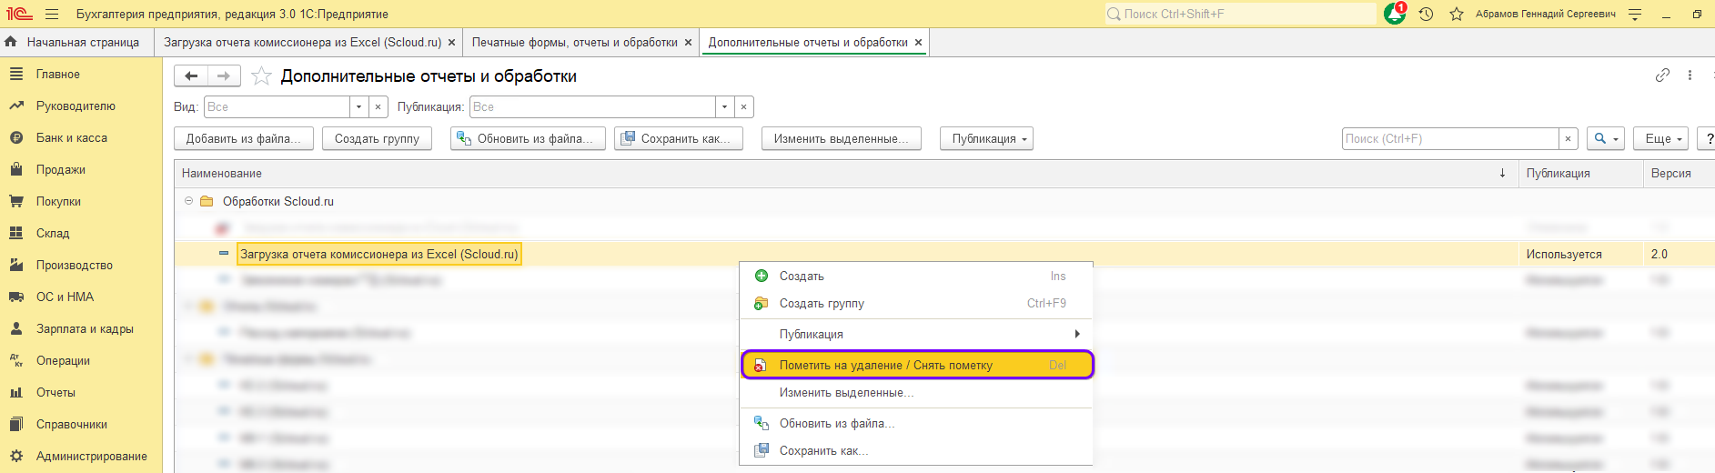Switch to Загрузка отчета комиссионера из Excel tab

302,42
